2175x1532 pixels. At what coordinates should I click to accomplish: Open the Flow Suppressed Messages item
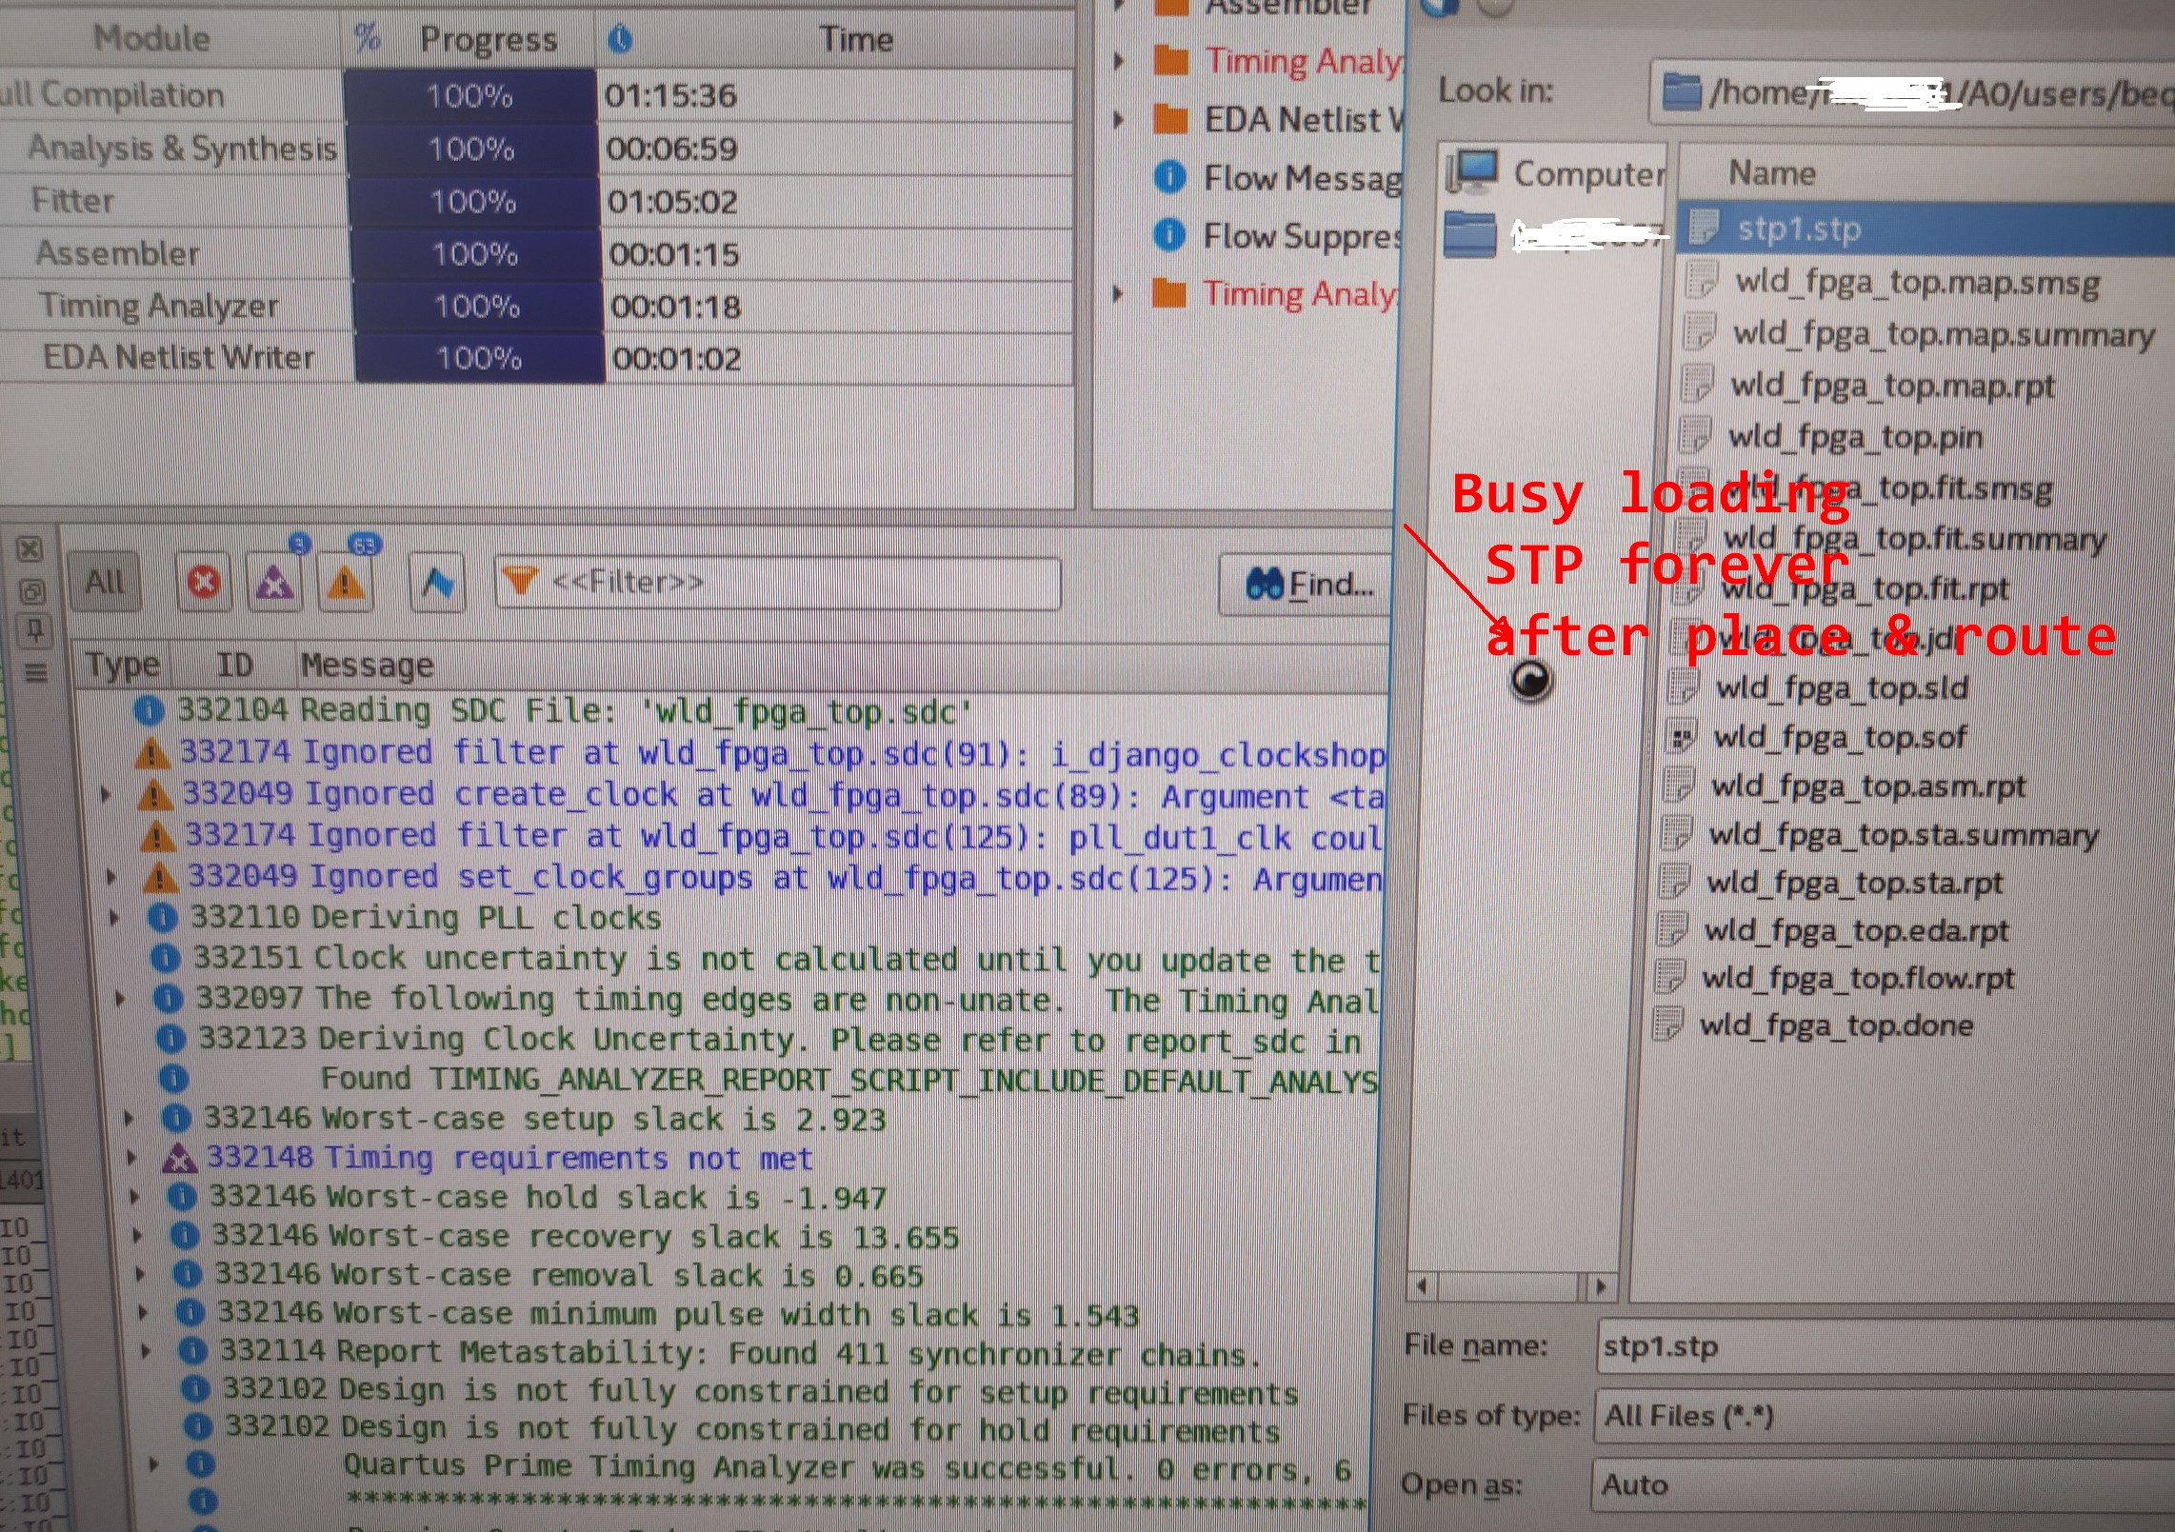[1277, 235]
